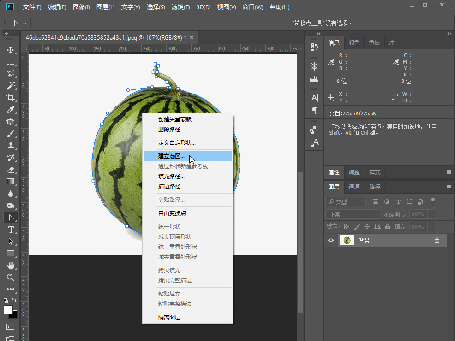Hide the 背景 layer with eye icon

(x=331, y=241)
